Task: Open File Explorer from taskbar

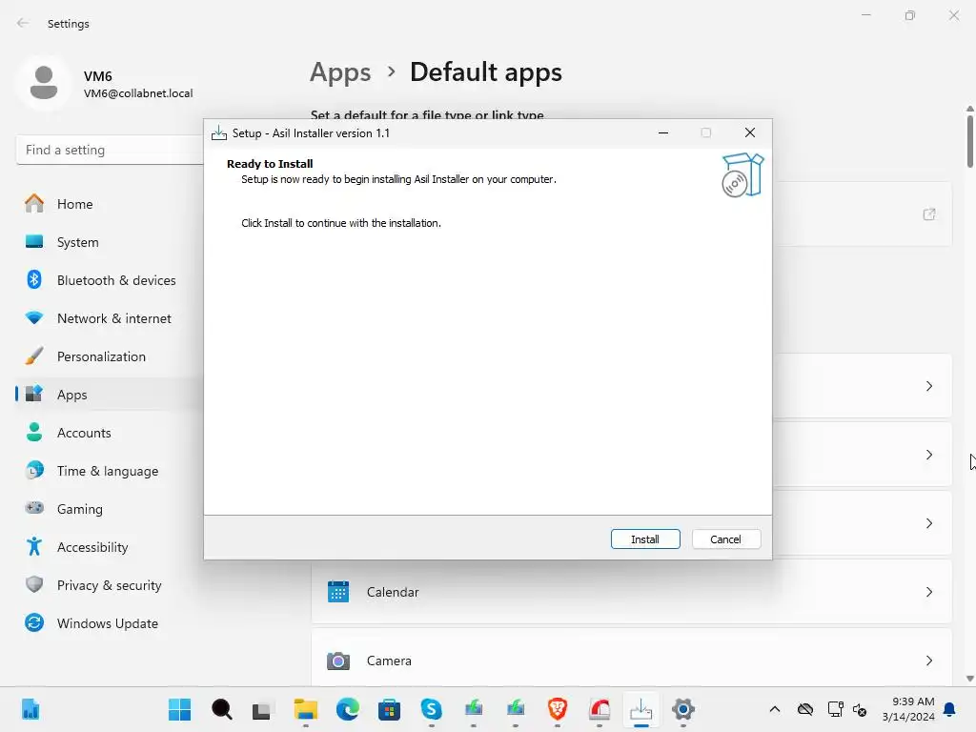Action: [306, 709]
